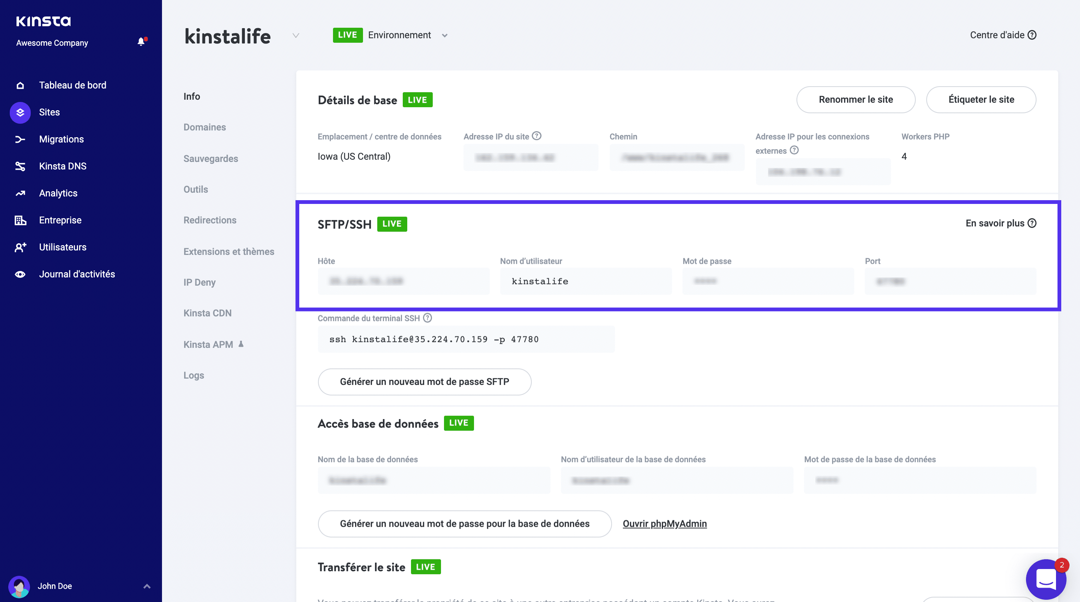This screenshot has width=1080, height=602.
Task: Click Centre d'aide help icon
Action: [1032, 35]
